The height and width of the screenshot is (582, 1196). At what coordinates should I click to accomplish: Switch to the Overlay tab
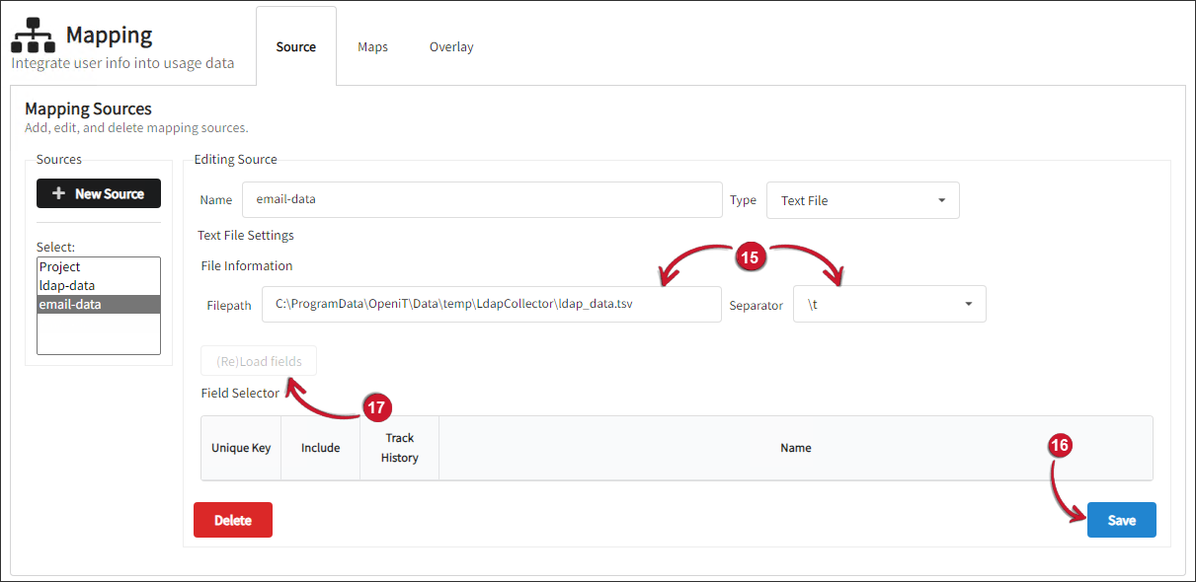tap(451, 46)
